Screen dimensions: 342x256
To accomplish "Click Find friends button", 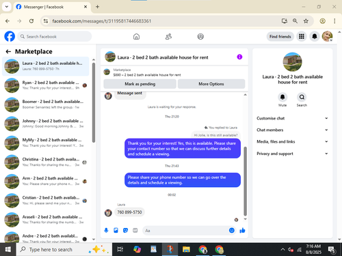I will coord(280,36).
